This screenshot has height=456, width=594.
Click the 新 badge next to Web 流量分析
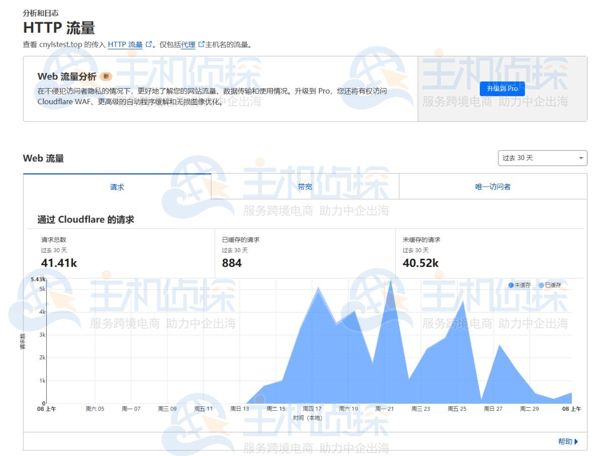coord(106,77)
